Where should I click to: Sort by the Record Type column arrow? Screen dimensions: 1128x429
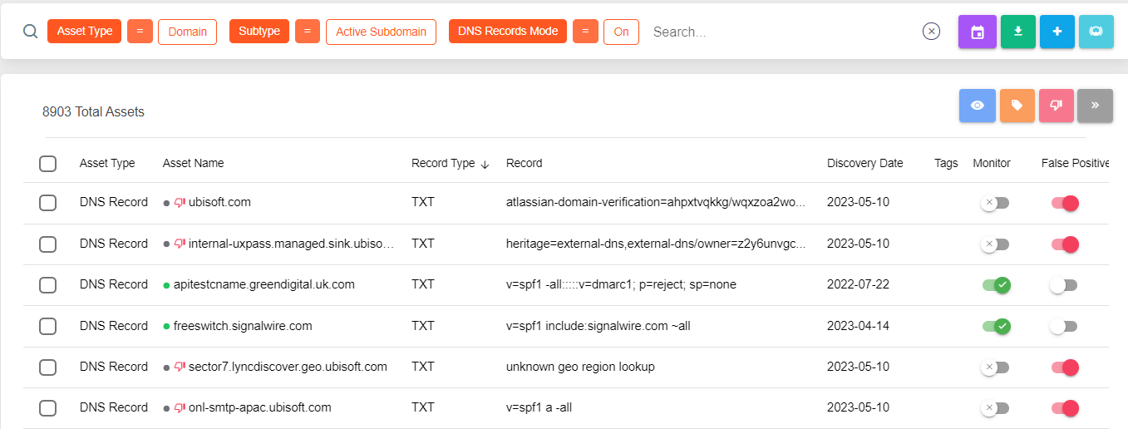pyautogui.click(x=485, y=164)
